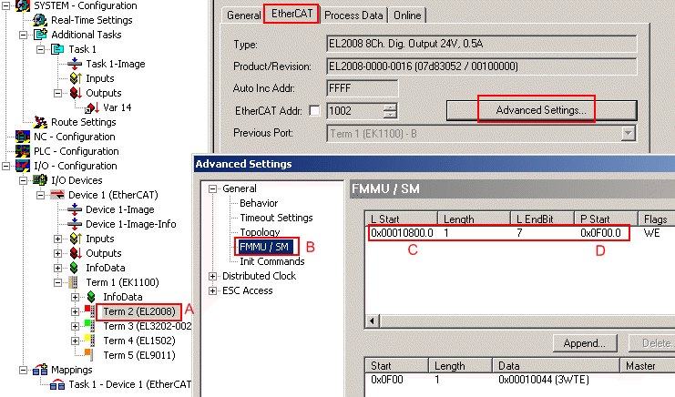Click the Task 1 - Device 1 mapping icon

click(x=57, y=384)
